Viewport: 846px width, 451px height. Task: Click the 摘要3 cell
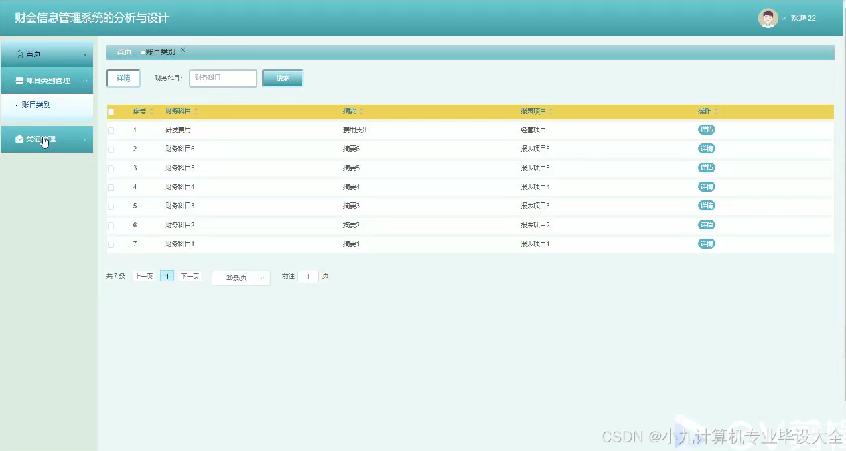pyautogui.click(x=351, y=206)
